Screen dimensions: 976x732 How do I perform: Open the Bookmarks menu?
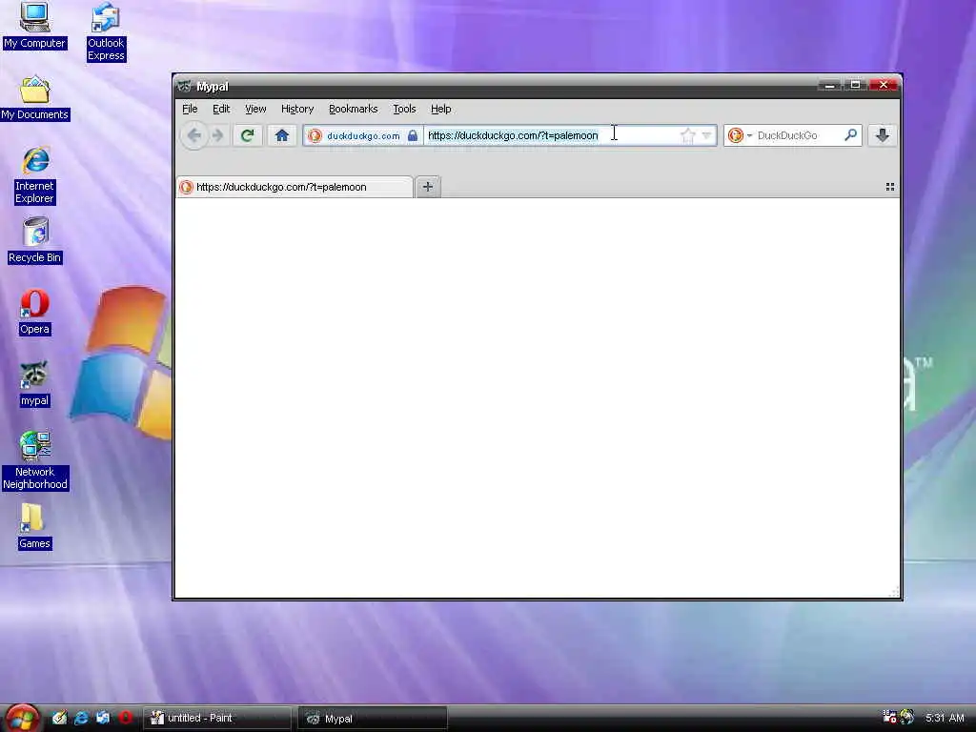pos(353,109)
